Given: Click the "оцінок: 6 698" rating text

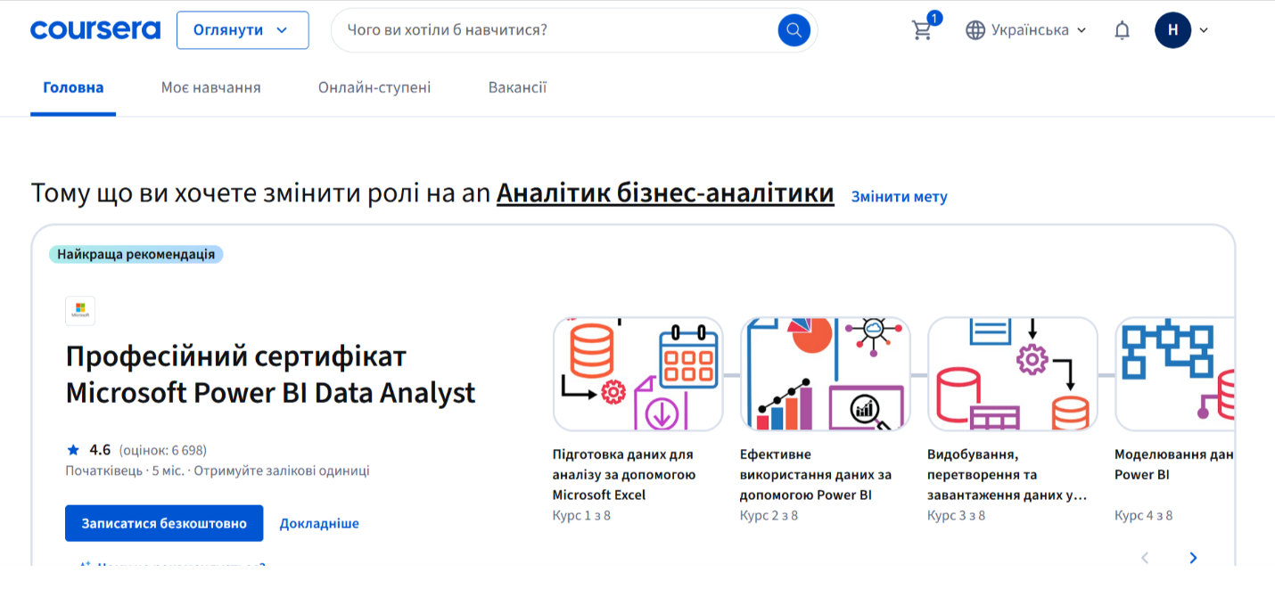Looking at the screenshot, I should coord(162,450).
